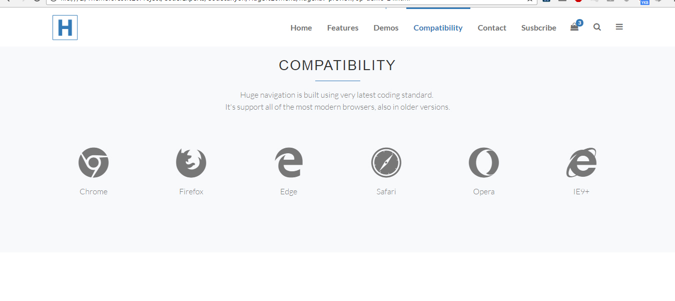Select the Compatibility menu item
675x301 pixels.
(438, 28)
